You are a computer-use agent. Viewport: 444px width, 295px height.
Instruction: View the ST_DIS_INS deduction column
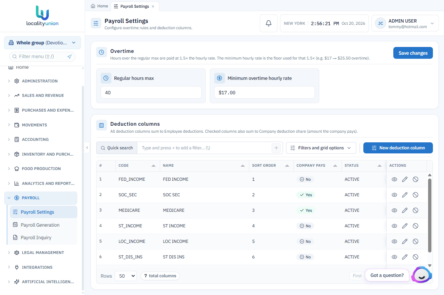click(x=394, y=257)
